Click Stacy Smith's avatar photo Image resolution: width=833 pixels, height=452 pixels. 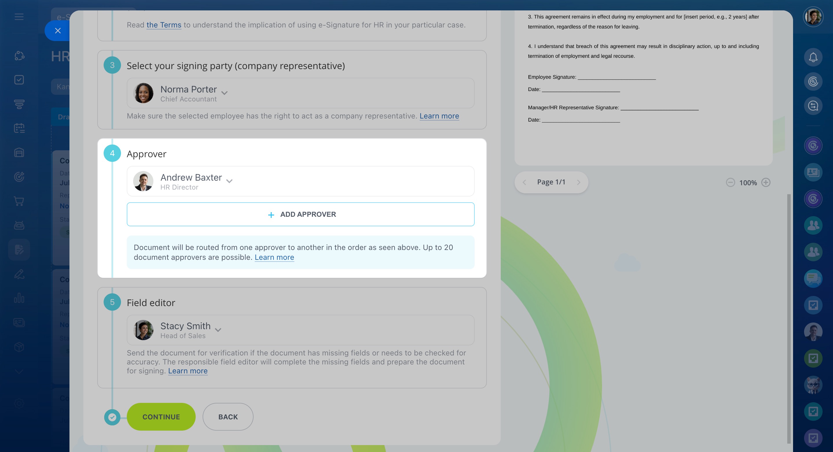pos(143,330)
